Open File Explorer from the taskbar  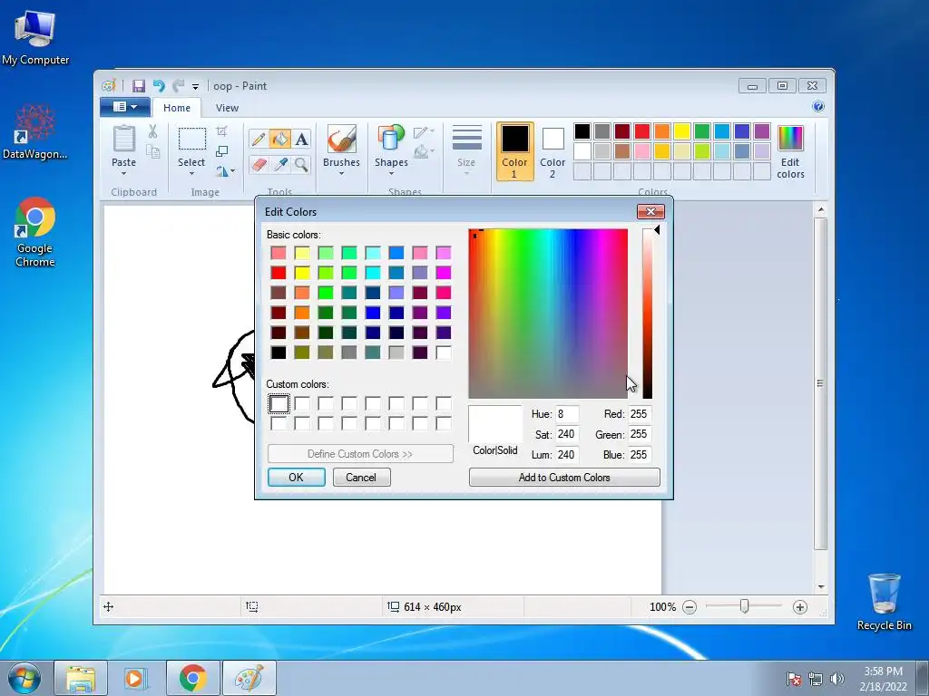81,678
